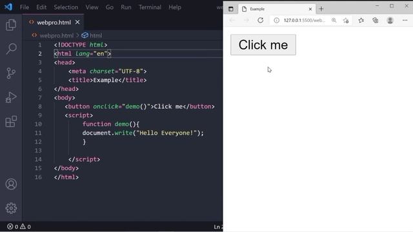Click the Ln cursor position in status bar
Screen dimensions: 413x232
tap(218, 227)
